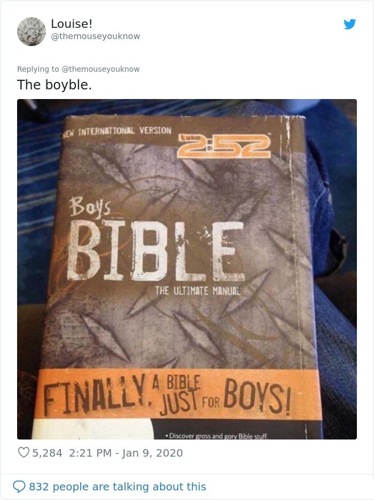Click the Twitter bird logo
Viewport: 374px width, 500px height.
coord(349,24)
